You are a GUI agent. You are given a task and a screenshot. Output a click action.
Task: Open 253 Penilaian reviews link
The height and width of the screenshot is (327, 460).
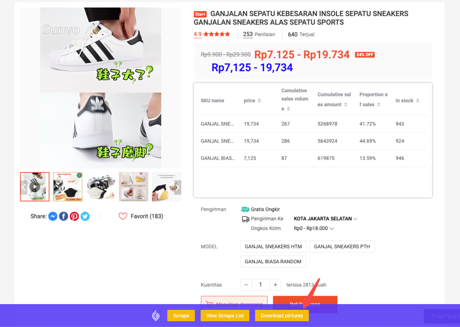pos(259,34)
